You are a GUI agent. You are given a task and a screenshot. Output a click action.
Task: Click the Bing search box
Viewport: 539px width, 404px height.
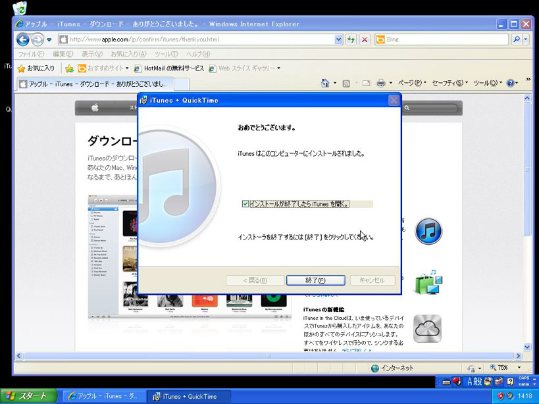pos(441,39)
